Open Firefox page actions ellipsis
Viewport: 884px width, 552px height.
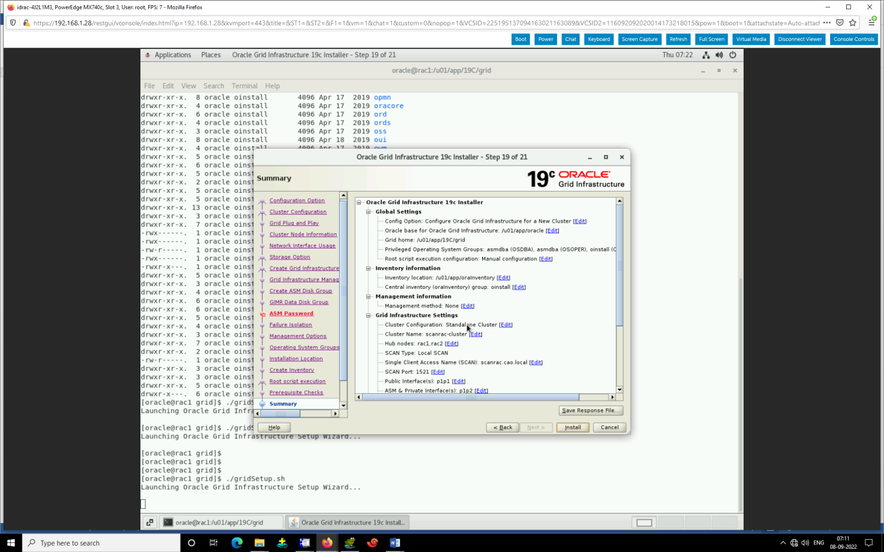pos(827,22)
